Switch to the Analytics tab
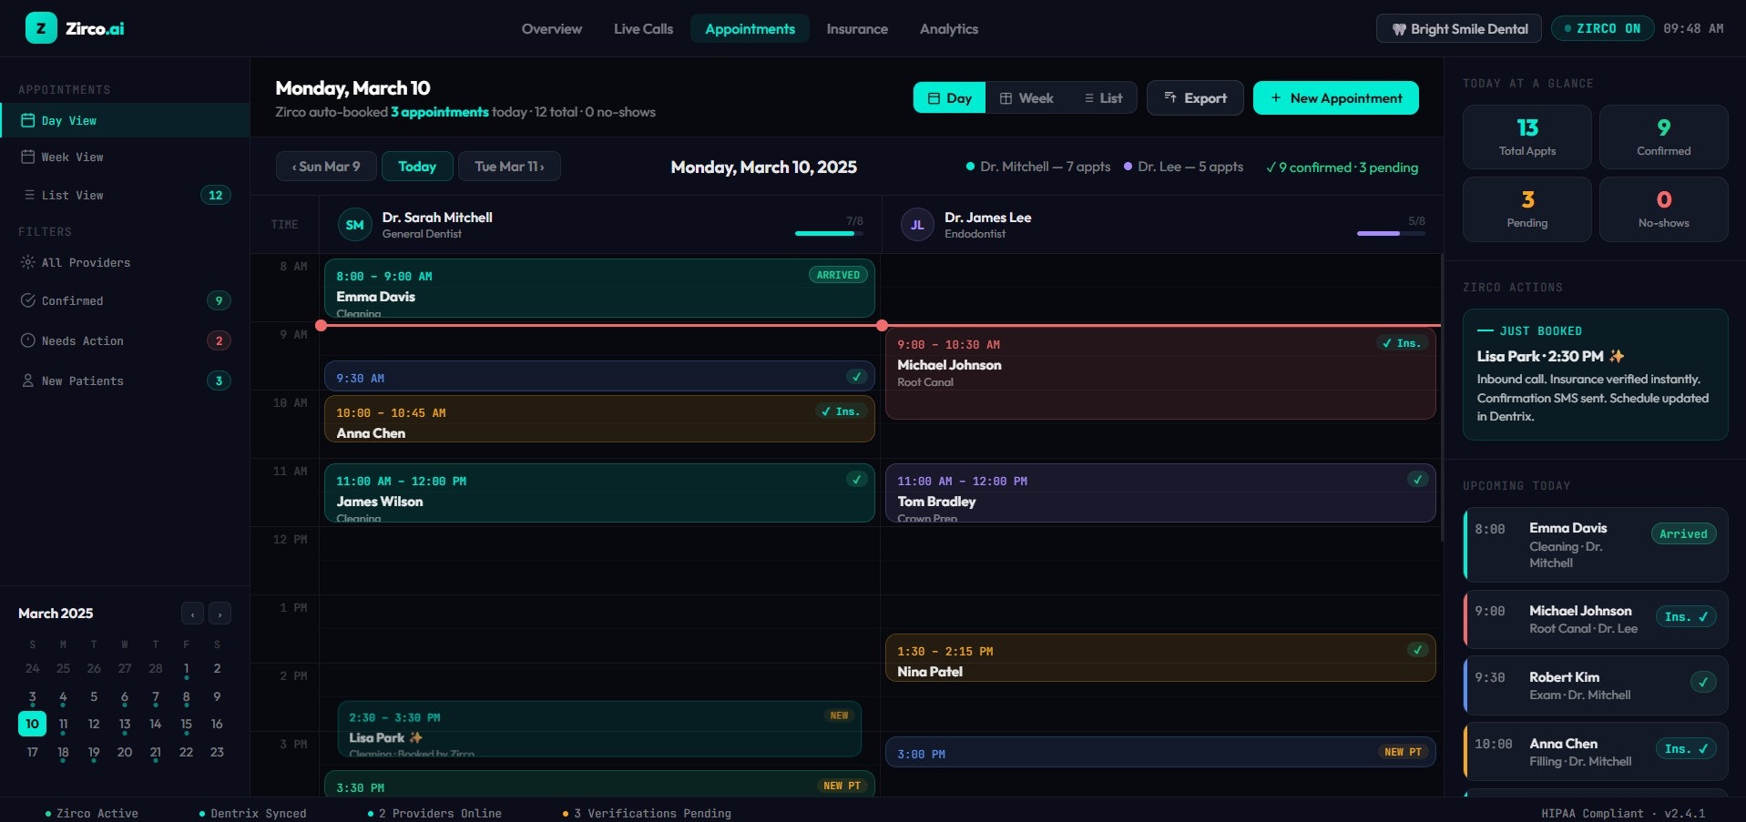Viewport: 1746px width, 822px height. pyautogui.click(x=948, y=28)
